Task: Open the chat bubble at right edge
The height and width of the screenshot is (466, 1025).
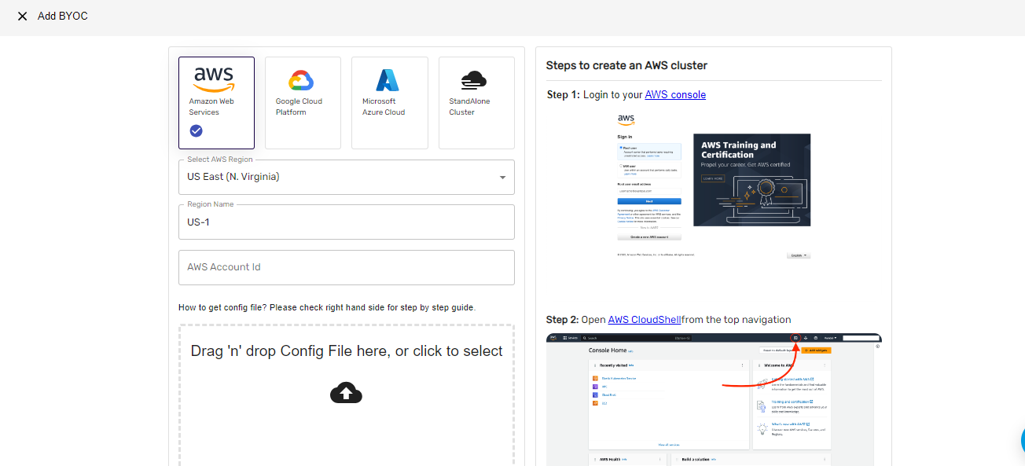Action: [x=1021, y=442]
